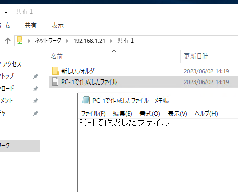The image size is (238, 192).
Task: Sort by the 名前 column header
Action: pyautogui.click(x=57, y=56)
